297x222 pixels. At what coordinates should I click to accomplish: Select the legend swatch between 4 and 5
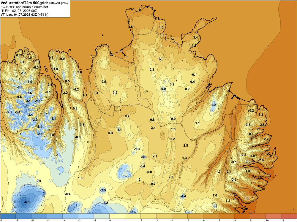coord(180,216)
